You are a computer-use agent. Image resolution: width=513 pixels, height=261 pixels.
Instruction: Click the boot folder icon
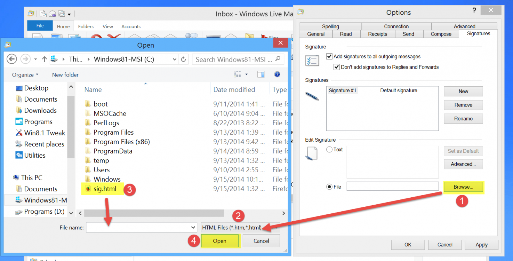[x=88, y=104]
